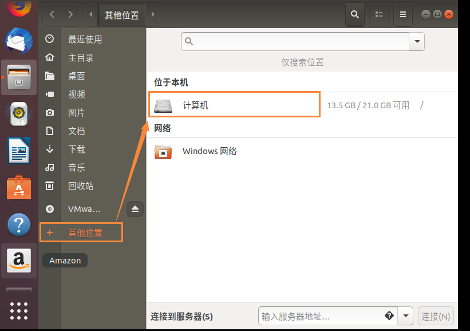Eject the VMware disc
This screenshot has width=470, height=331.
[135, 209]
